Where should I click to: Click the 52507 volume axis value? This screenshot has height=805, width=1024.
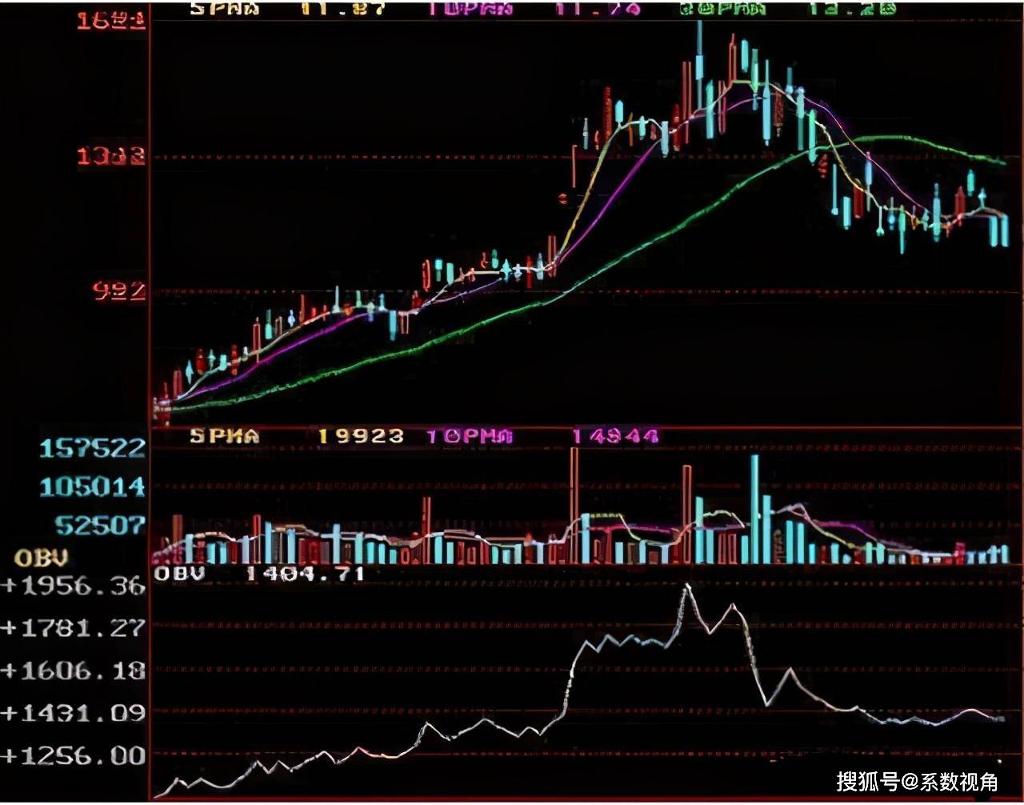pyautogui.click(x=100, y=526)
